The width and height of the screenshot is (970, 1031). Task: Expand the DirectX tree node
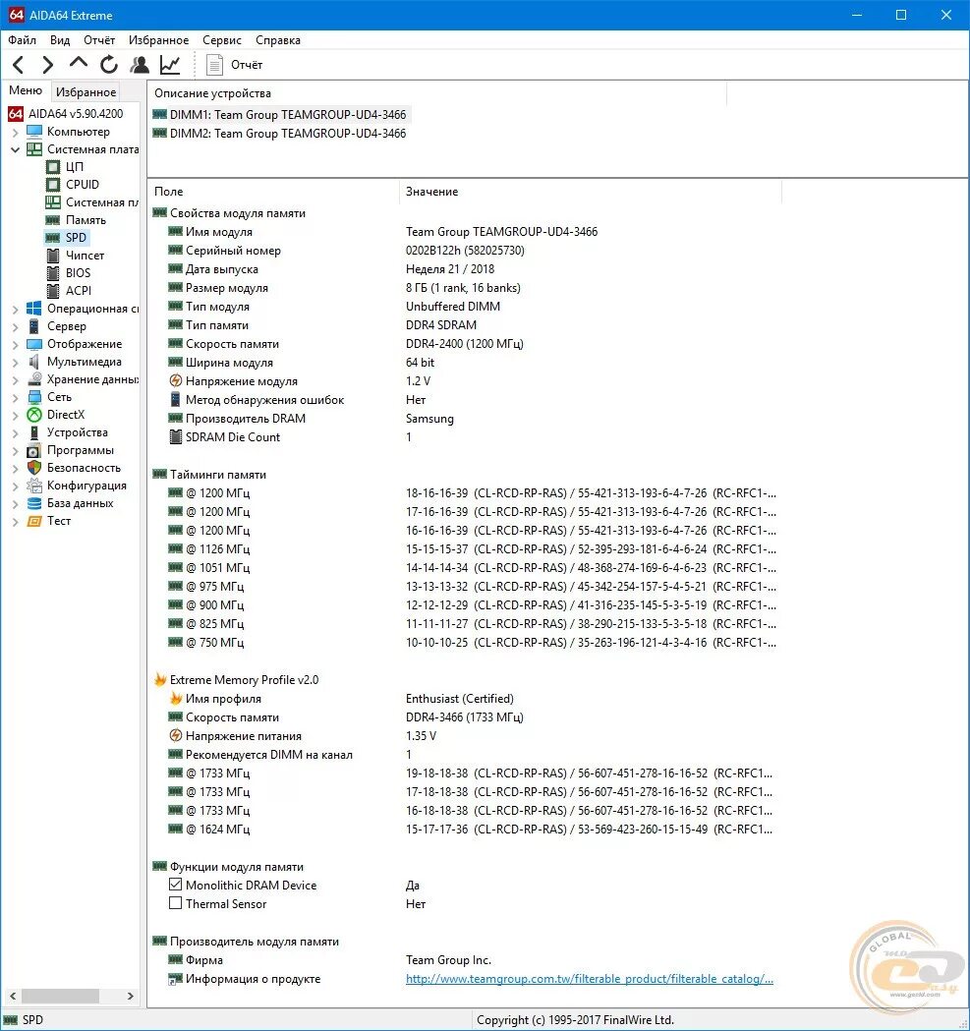[15, 416]
